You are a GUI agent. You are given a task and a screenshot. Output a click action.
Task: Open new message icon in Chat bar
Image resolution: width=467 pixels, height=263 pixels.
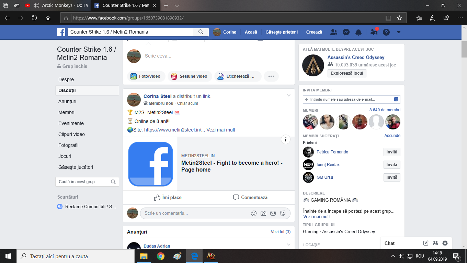pyautogui.click(x=426, y=243)
